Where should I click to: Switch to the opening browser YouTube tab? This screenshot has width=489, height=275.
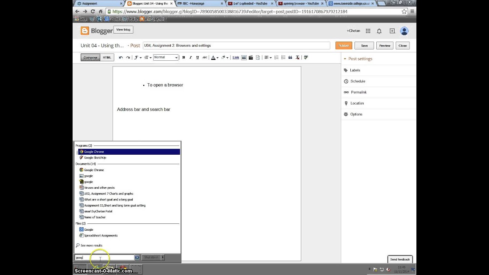click(x=301, y=3)
